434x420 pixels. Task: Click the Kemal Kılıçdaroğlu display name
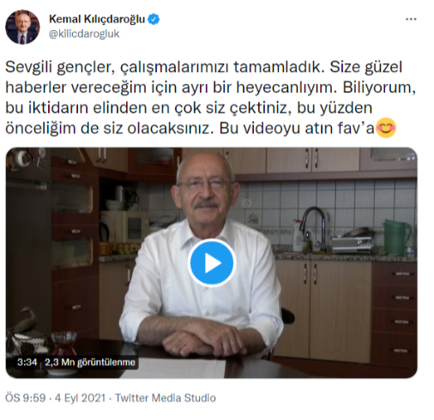click(97, 19)
